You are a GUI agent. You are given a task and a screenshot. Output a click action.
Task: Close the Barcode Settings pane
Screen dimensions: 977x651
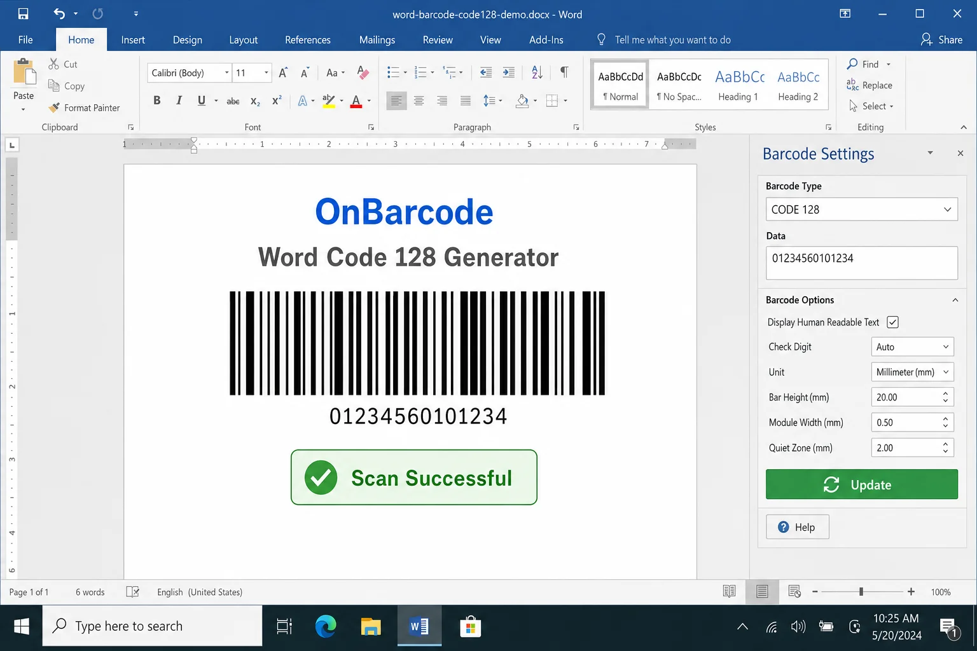[x=960, y=153]
